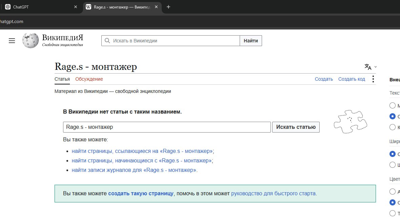Click text Материал из Википедии — свободной энциклопедии

pos(113,92)
